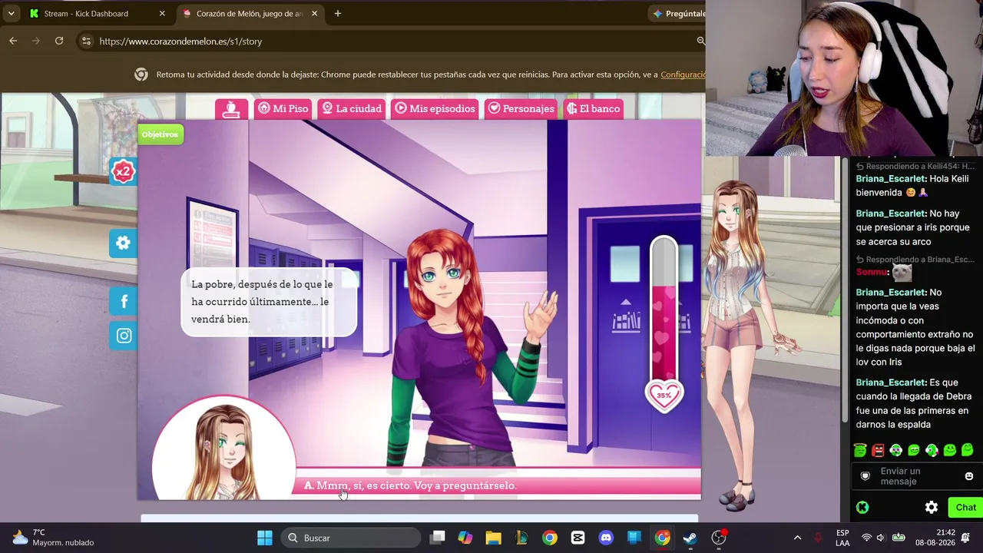Open the clock and calendar at 21:42
Screen dimensions: 983x553
pyautogui.click(x=935, y=538)
